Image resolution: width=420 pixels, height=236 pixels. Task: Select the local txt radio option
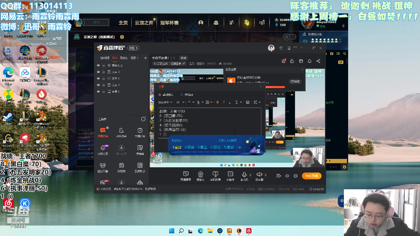click(x=187, y=95)
